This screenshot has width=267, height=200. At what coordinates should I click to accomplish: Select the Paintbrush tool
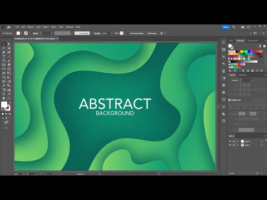(9, 61)
